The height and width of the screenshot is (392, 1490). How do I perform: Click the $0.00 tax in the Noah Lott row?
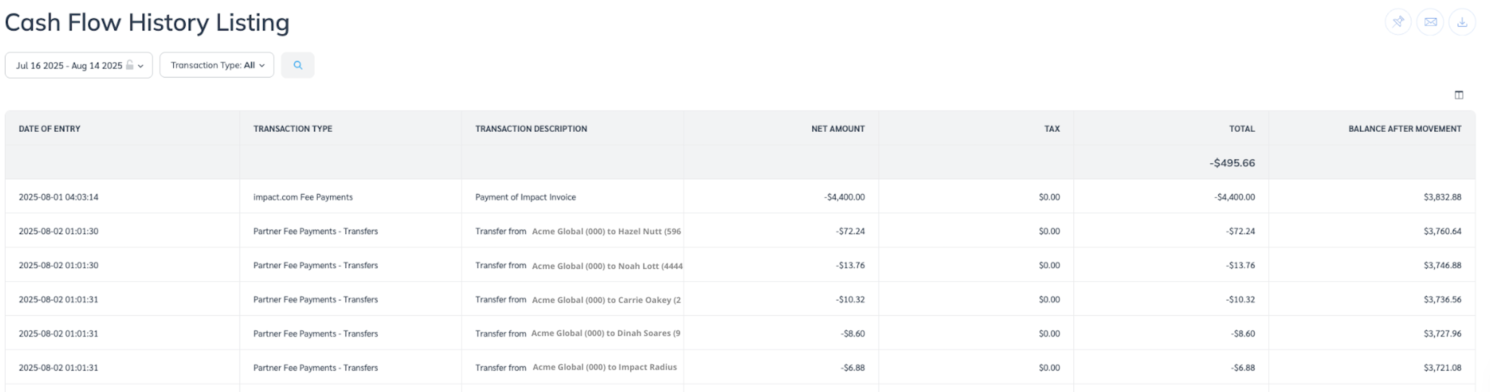[1049, 265]
